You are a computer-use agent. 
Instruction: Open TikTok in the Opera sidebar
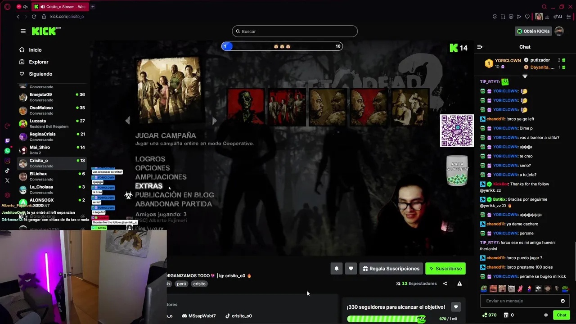7,171
